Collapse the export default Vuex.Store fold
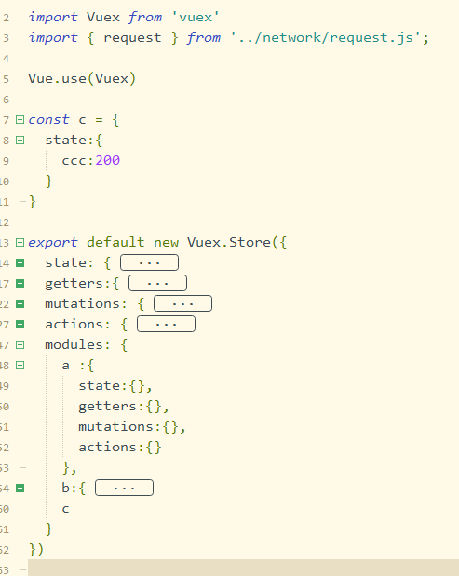The width and height of the screenshot is (459, 576). pos(20,243)
